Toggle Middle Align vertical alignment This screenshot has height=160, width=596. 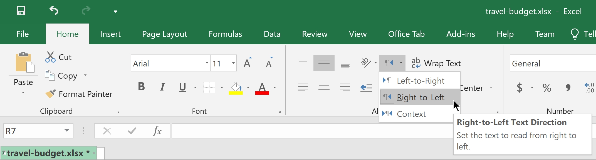click(x=324, y=63)
